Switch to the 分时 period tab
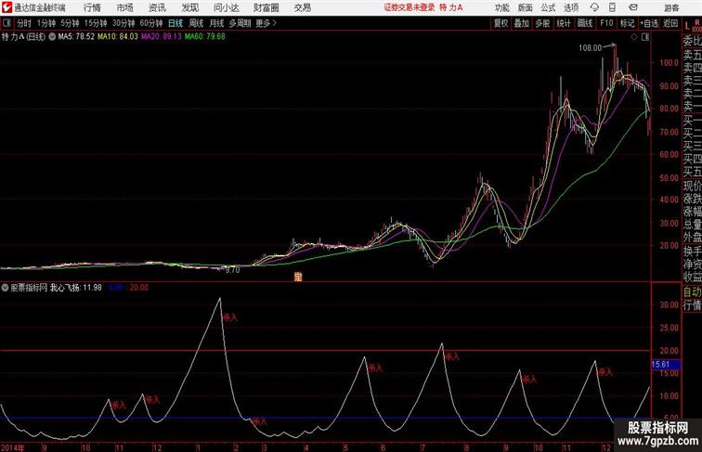Image resolution: width=702 pixels, height=452 pixels. point(24,23)
